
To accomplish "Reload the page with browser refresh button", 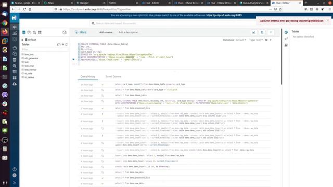I will pos(24,9).
